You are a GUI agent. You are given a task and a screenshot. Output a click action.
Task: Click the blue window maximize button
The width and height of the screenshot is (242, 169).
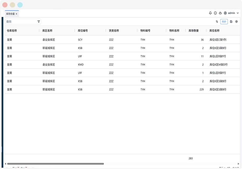(x=20, y=5)
